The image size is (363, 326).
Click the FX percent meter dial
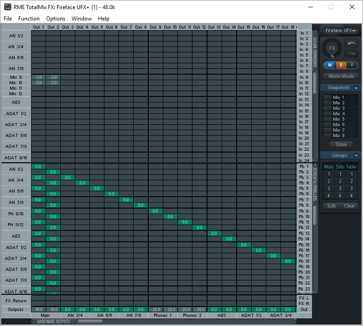coord(332,48)
